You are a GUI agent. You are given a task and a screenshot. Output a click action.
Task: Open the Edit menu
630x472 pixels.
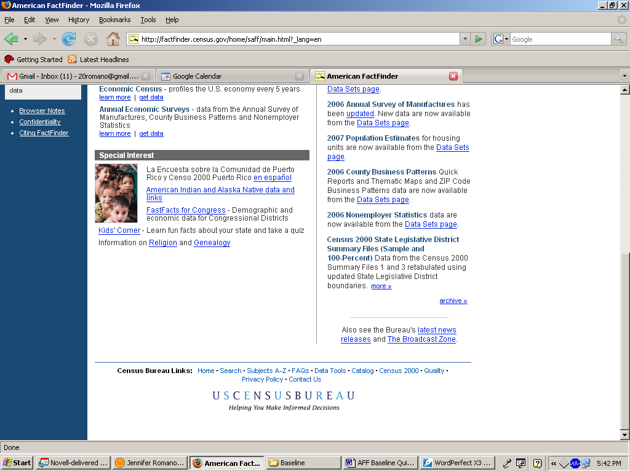(x=30, y=20)
